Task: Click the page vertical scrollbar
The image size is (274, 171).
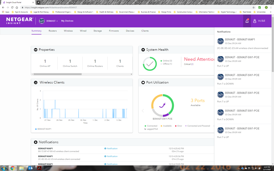Action: [273, 44]
